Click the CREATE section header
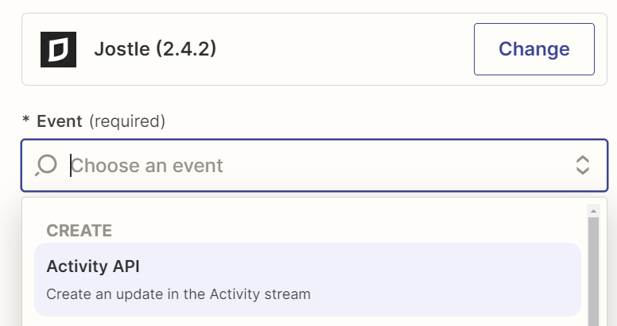Viewport: 617px width, 326px height. [79, 231]
